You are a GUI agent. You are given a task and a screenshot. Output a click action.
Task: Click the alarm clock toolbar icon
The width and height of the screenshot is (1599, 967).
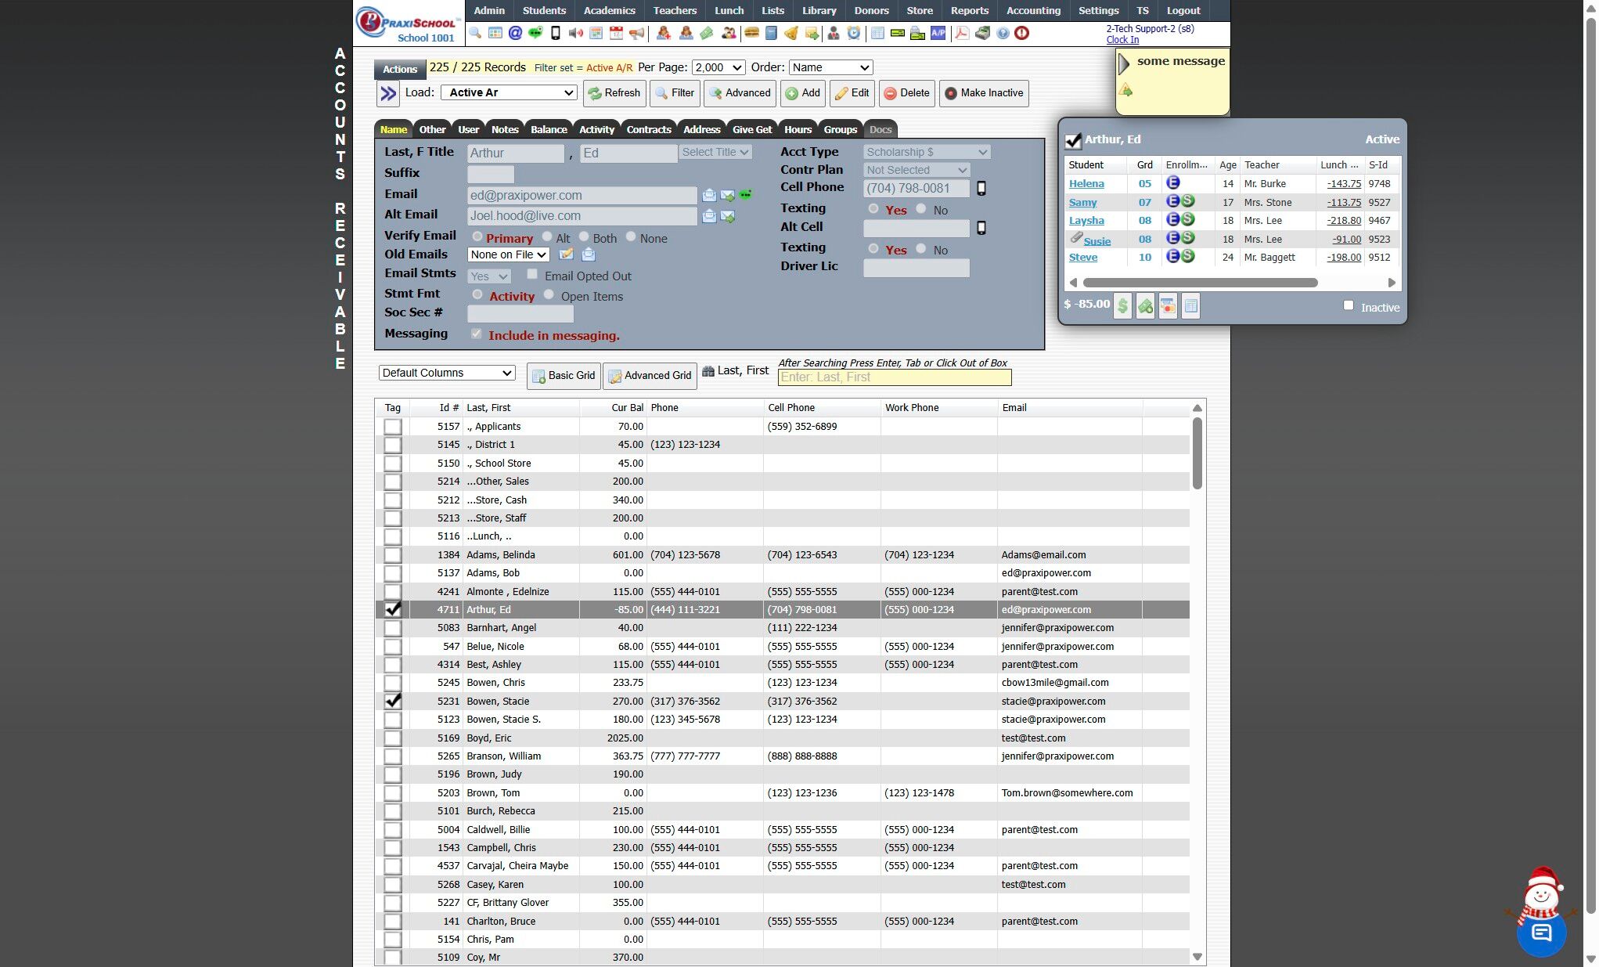[854, 33]
